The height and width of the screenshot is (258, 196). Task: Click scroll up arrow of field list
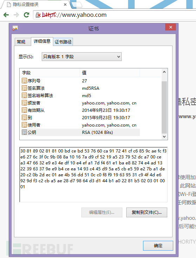(164, 72)
